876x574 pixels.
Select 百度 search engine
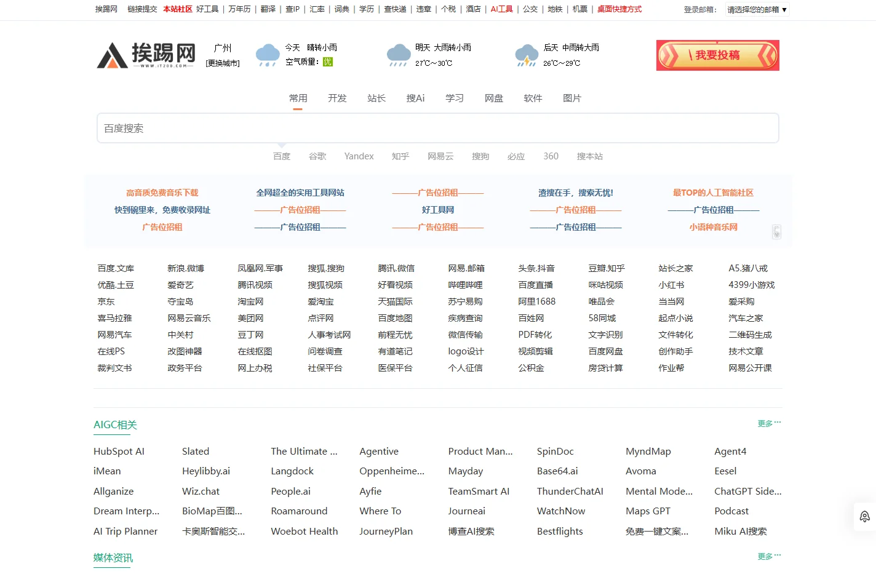tap(282, 156)
